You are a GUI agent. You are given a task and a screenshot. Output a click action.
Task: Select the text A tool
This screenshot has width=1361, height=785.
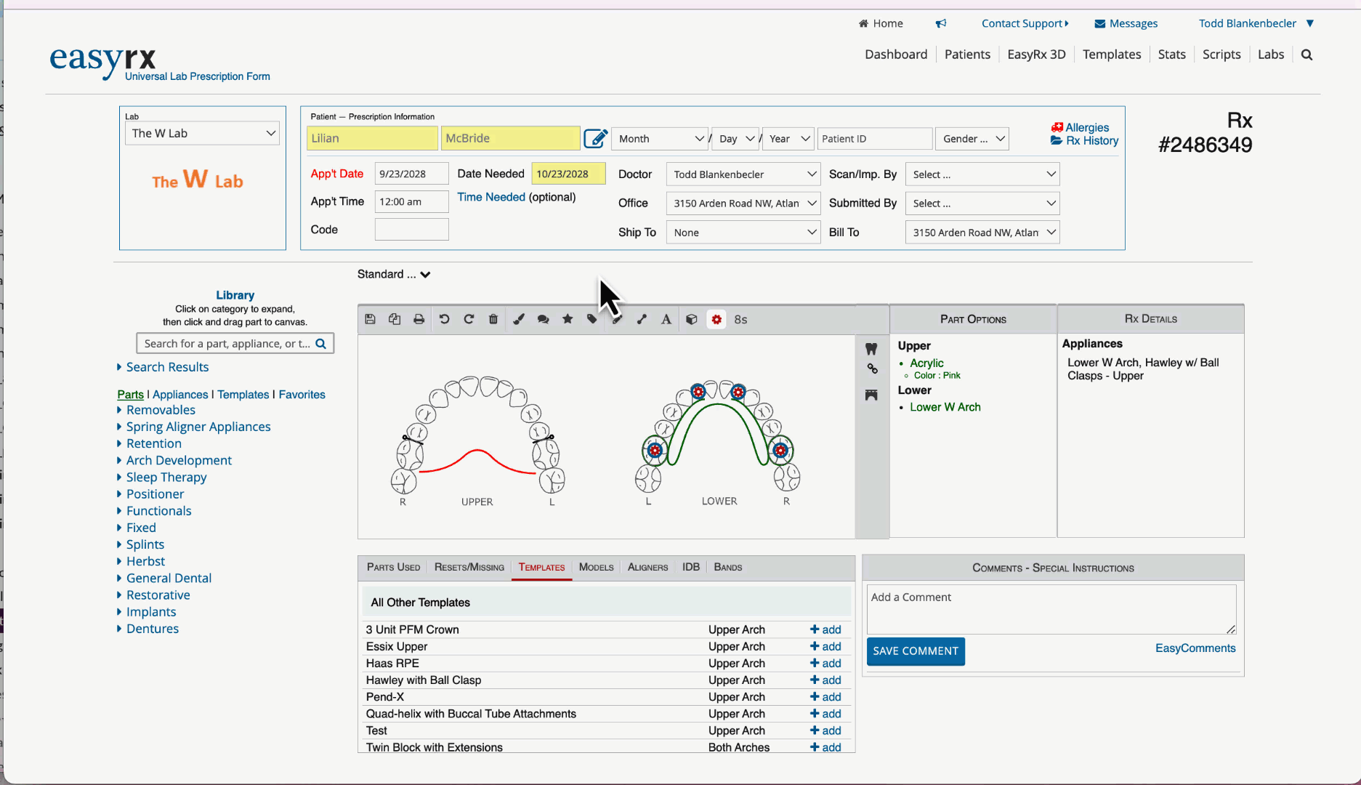tap(666, 319)
